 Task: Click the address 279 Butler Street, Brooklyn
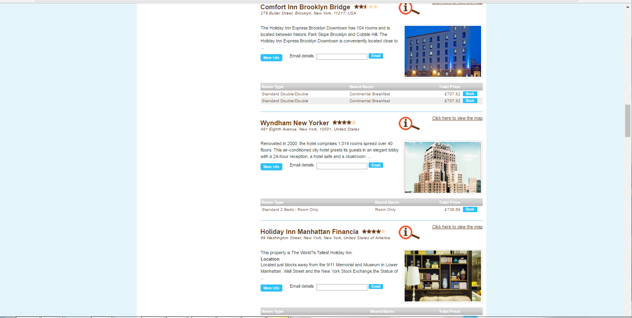pyautogui.click(x=308, y=13)
